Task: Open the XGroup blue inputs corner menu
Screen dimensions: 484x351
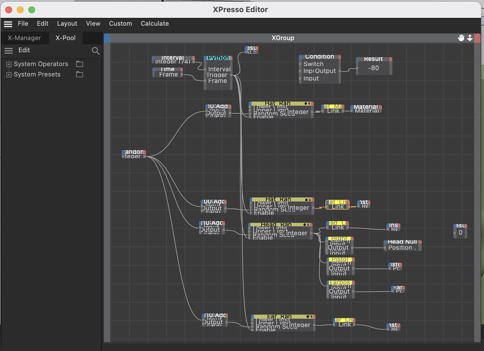Action: pyautogui.click(x=107, y=38)
